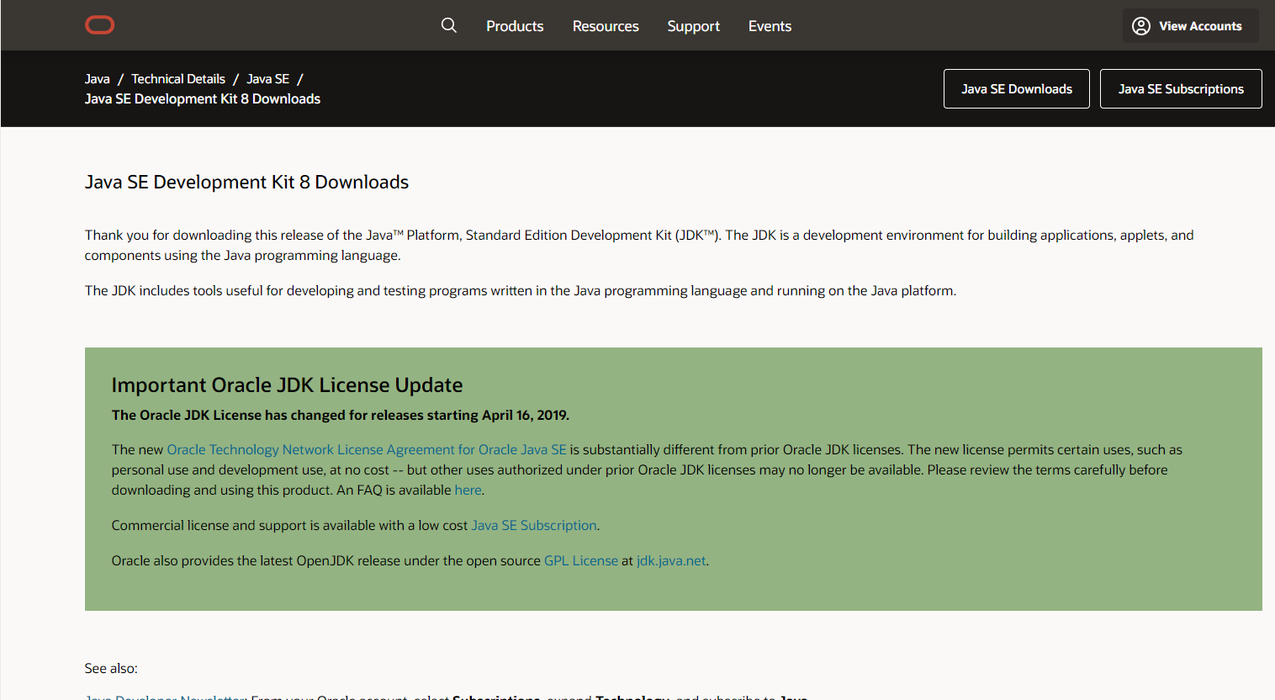The height and width of the screenshot is (700, 1275).
Task: Open Java Developer Newsletter link
Action: point(166,696)
